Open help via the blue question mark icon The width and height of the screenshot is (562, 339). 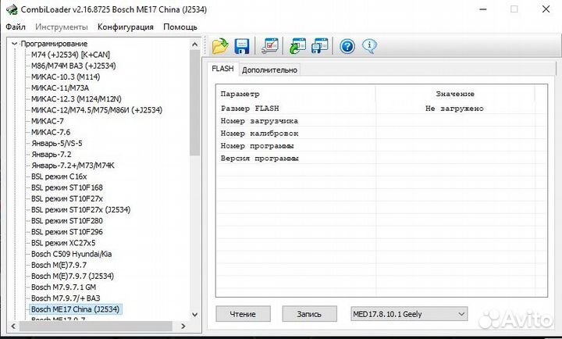pos(347,45)
